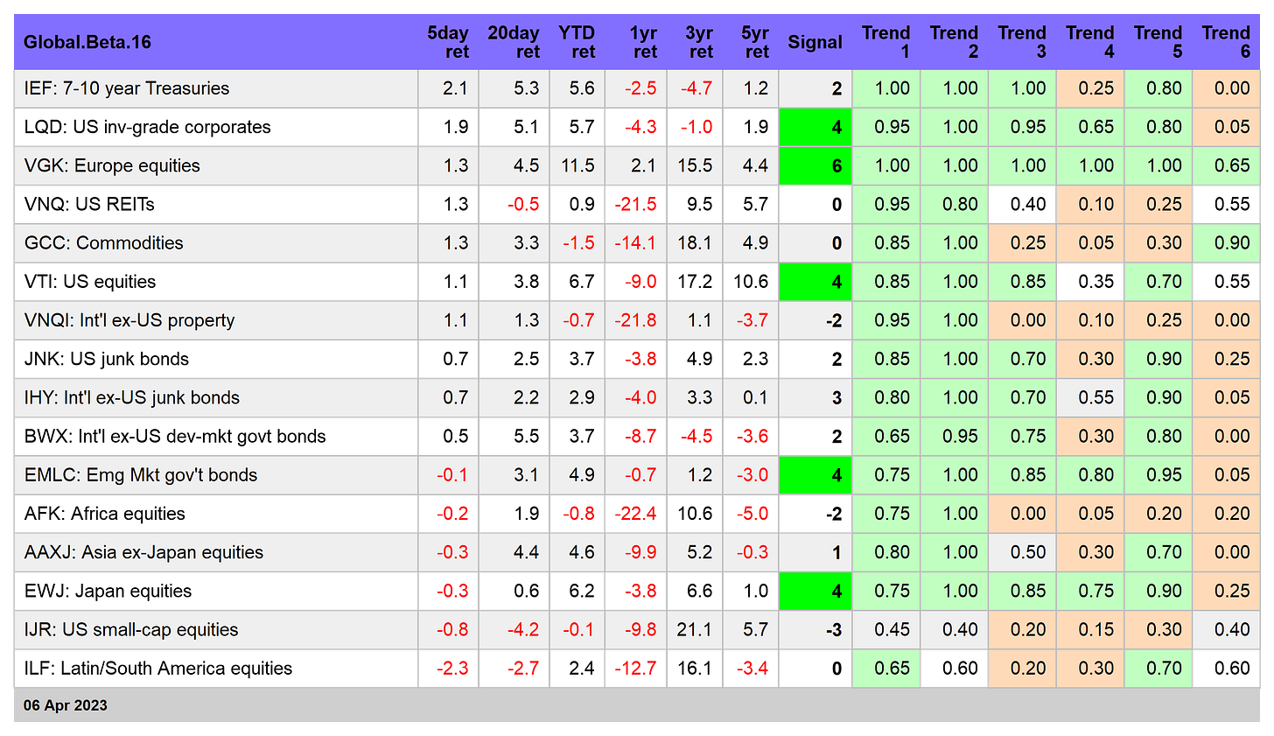
Task: Click the Global.Beta.16 table title
Action: (x=87, y=42)
